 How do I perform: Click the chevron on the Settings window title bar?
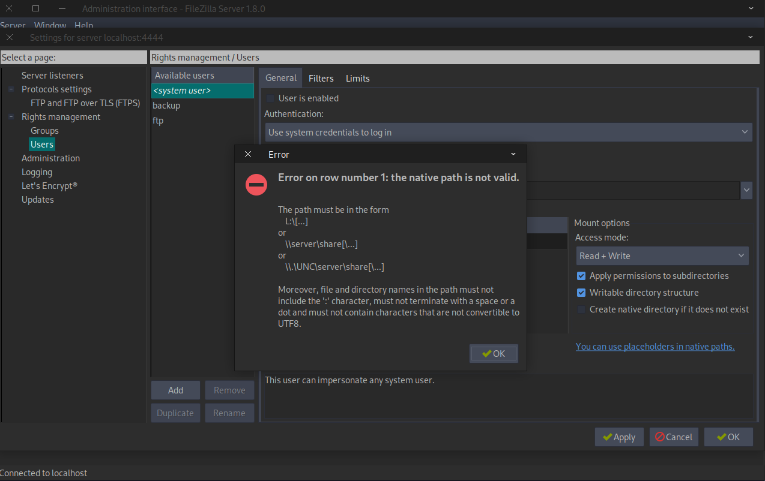[750, 37]
